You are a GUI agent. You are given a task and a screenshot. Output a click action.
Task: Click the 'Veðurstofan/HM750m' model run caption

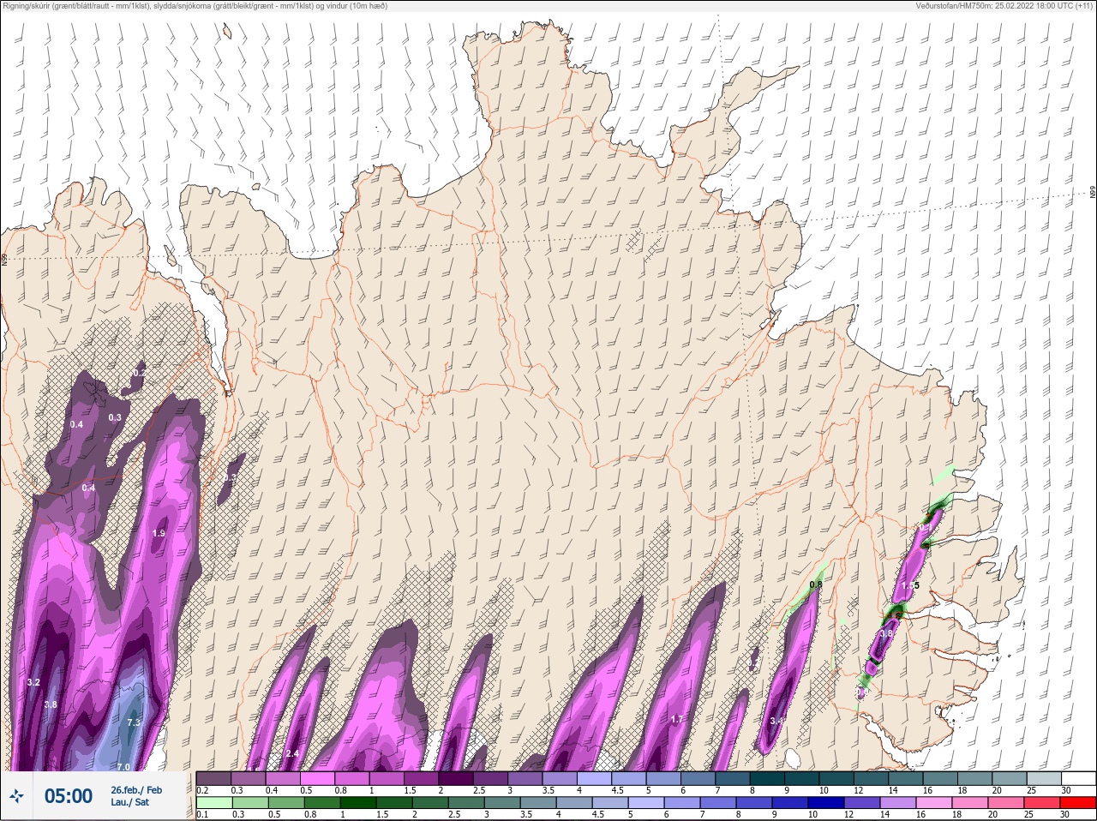(1005, 6)
